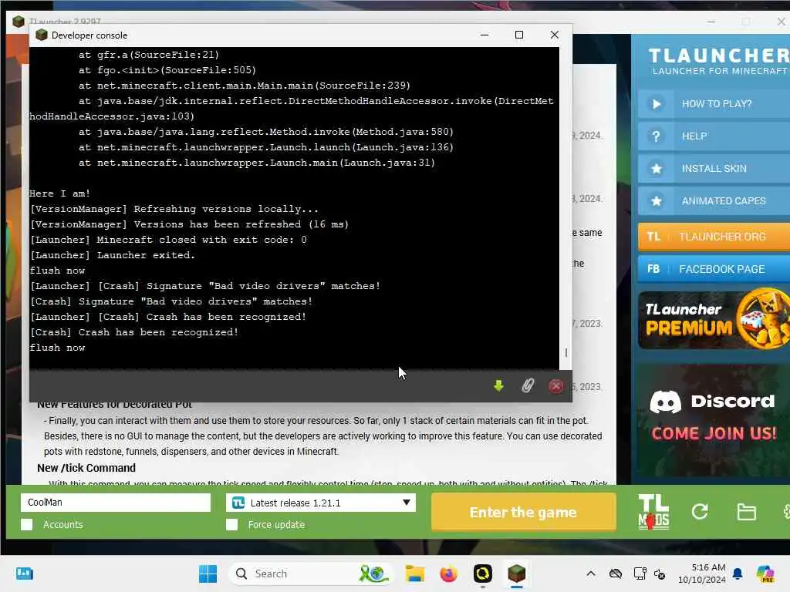
Task: Open the HELP menu button
Action: [x=714, y=136]
